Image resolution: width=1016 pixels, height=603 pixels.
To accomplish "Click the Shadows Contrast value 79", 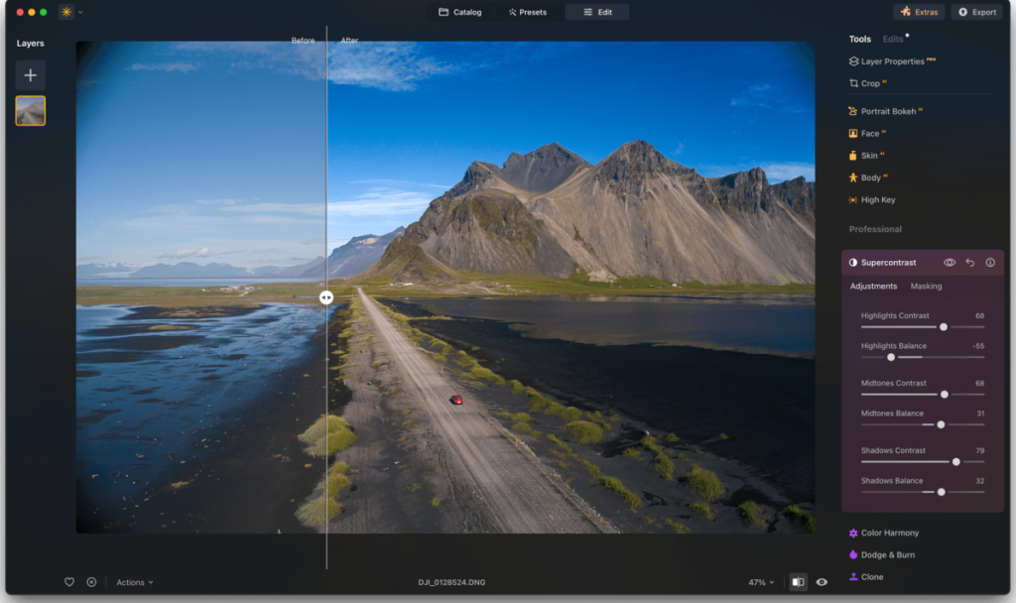I will pos(979,450).
